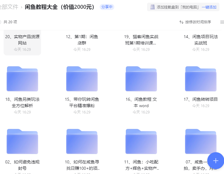Click label 11、闲鱼：小吃配方+辉色+实物产

click(x=141, y=165)
